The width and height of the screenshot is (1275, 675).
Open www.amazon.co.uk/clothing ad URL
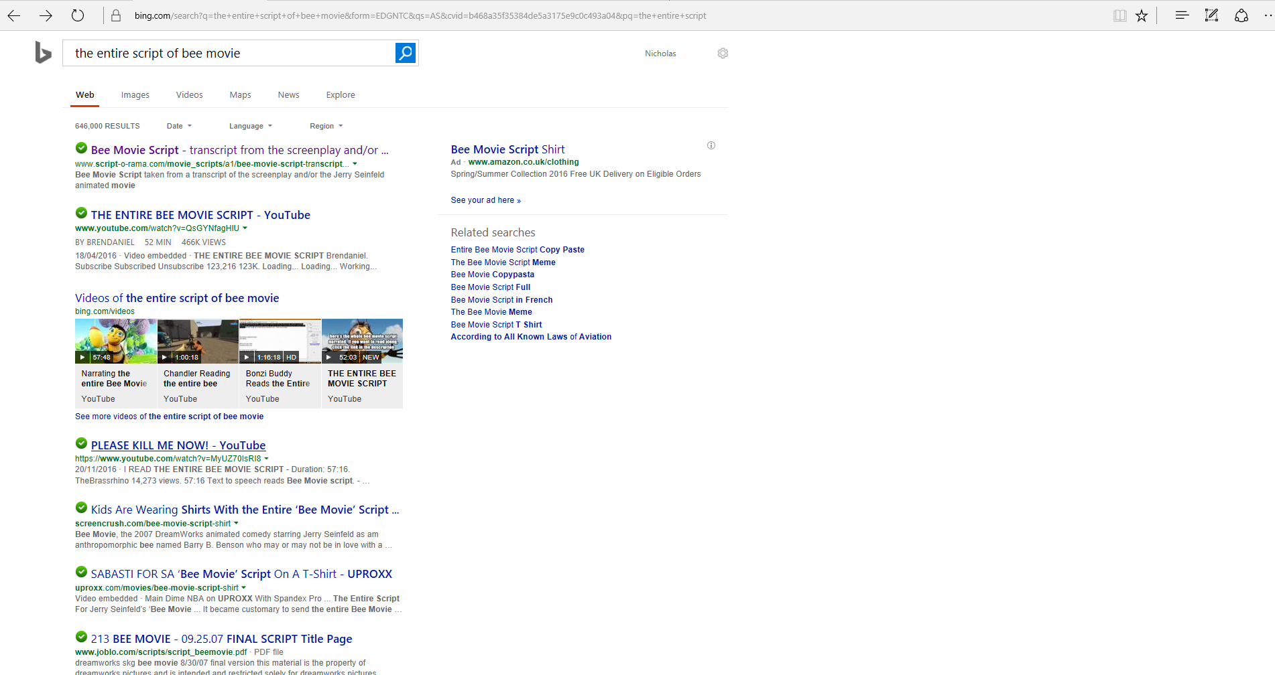(x=524, y=162)
